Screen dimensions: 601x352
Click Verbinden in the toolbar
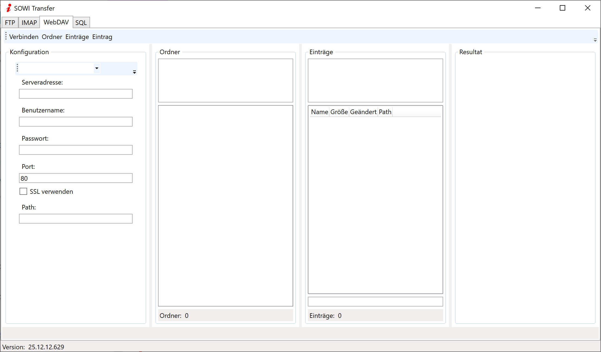(x=24, y=37)
